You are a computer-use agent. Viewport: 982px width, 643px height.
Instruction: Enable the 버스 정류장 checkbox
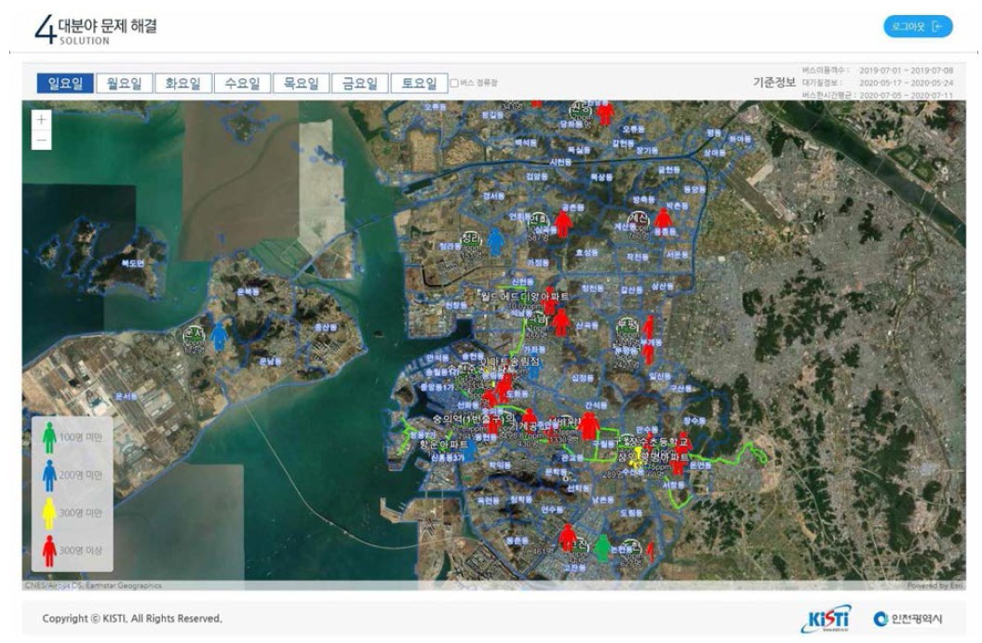point(454,84)
